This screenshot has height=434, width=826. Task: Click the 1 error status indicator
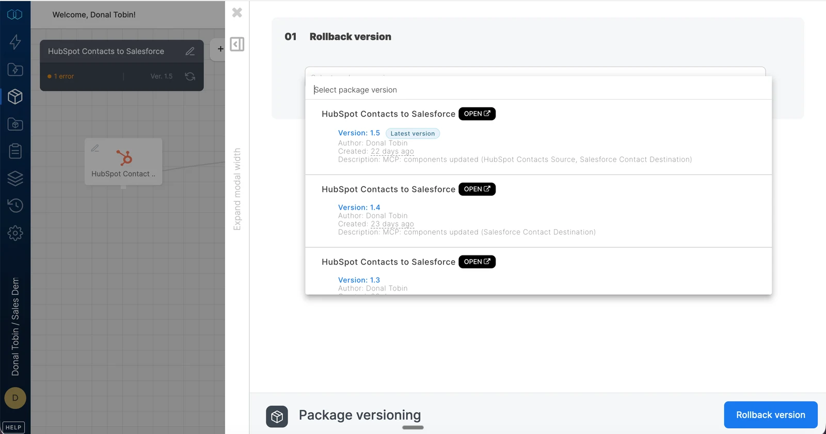(x=60, y=76)
